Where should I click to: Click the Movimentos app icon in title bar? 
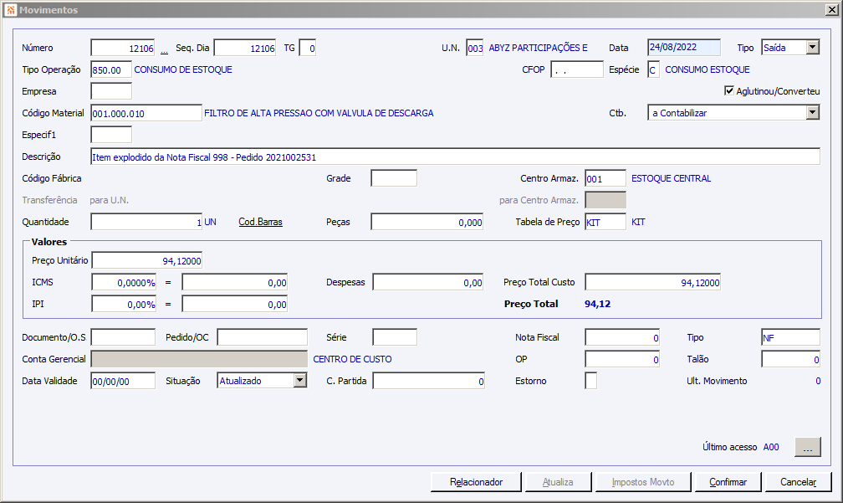click(x=10, y=10)
